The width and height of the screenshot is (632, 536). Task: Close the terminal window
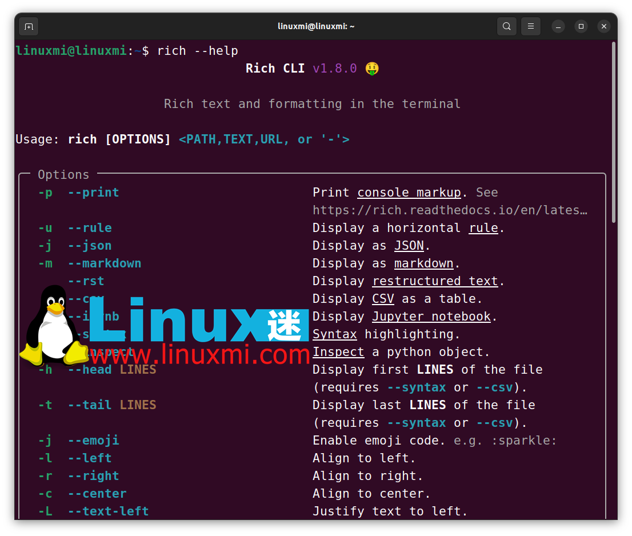604,27
